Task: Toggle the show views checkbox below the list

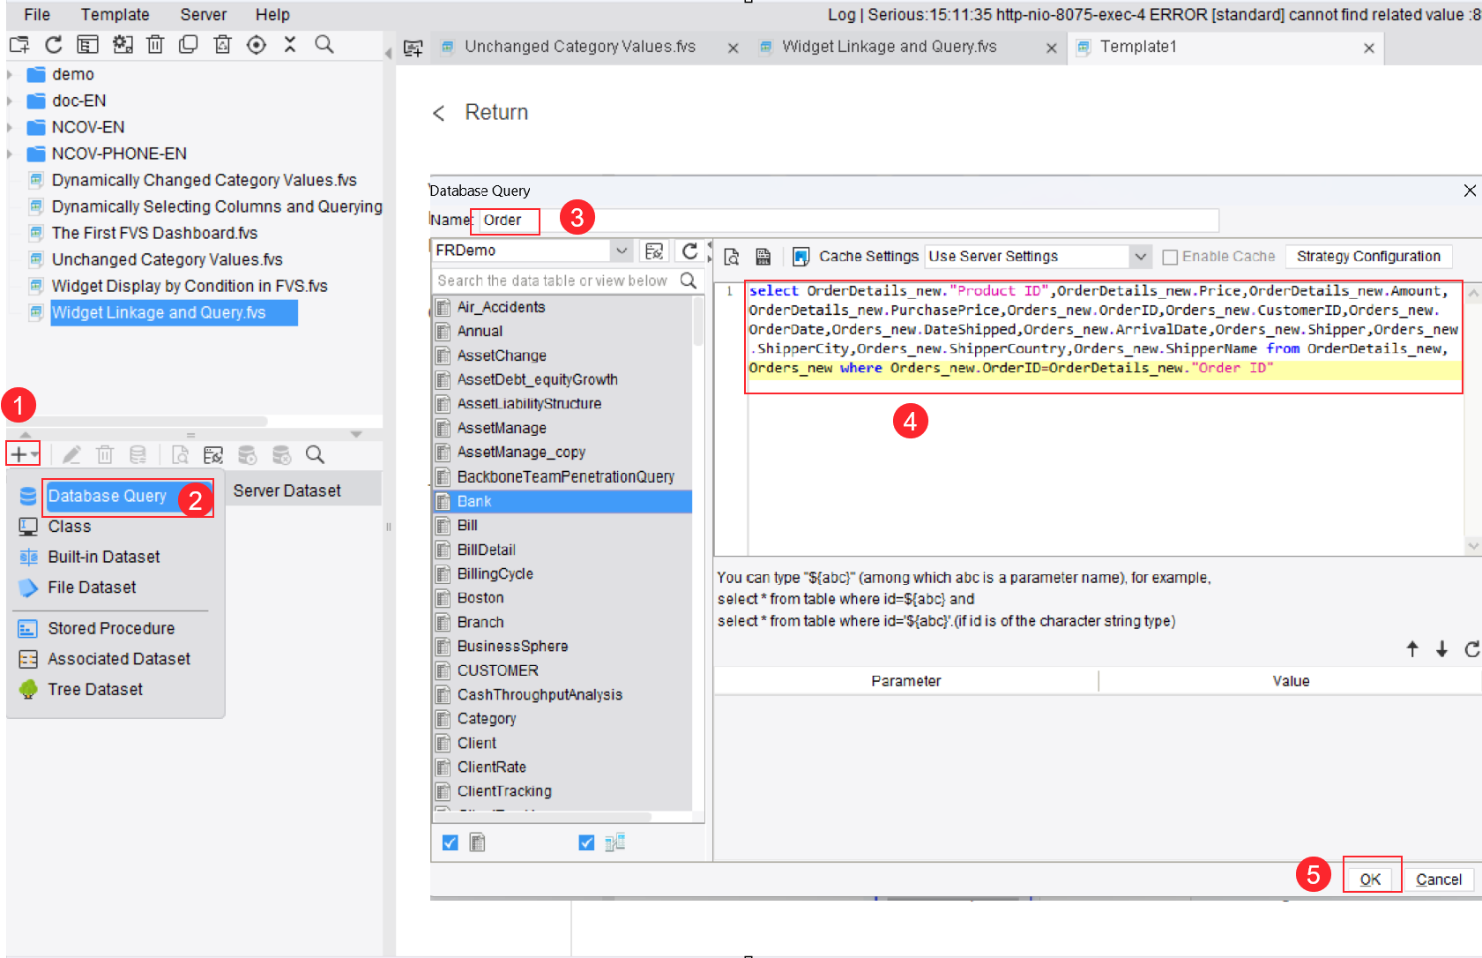Action: 586,842
